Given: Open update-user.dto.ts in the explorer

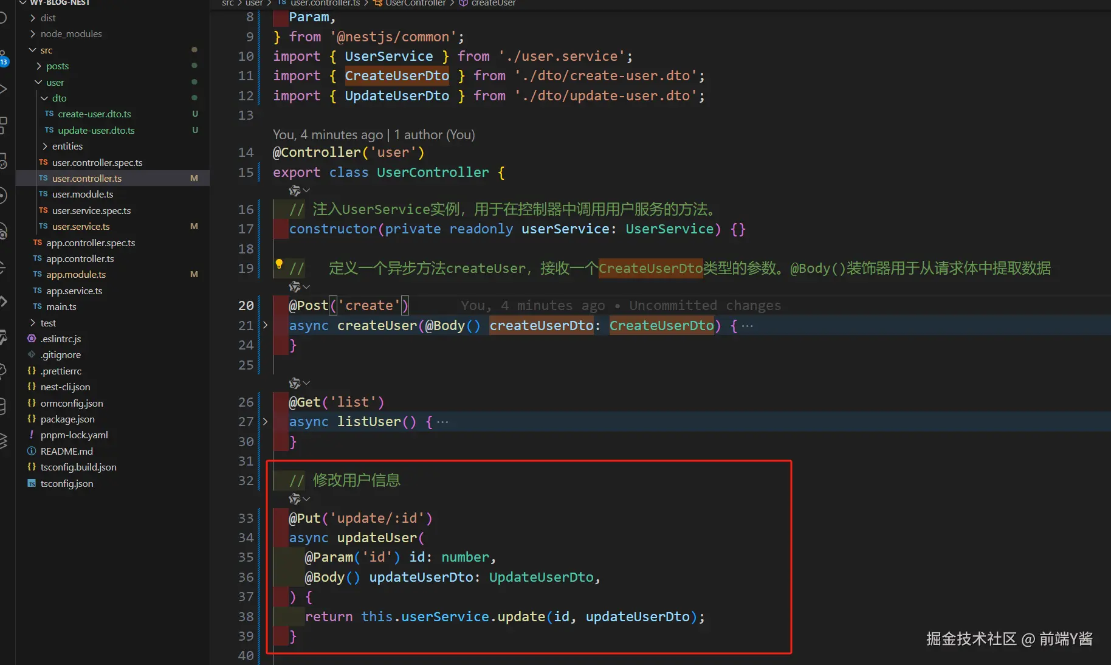Looking at the screenshot, I should point(96,130).
